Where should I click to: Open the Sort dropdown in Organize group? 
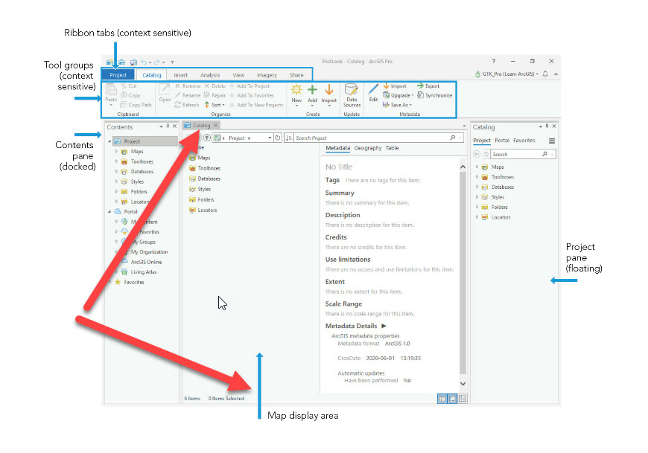pyautogui.click(x=215, y=105)
